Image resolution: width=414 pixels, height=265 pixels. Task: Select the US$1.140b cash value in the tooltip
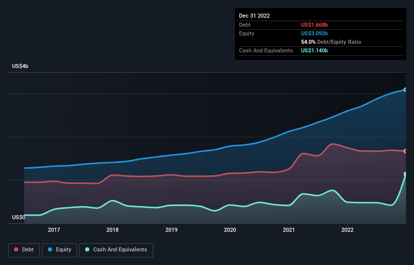coord(314,51)
